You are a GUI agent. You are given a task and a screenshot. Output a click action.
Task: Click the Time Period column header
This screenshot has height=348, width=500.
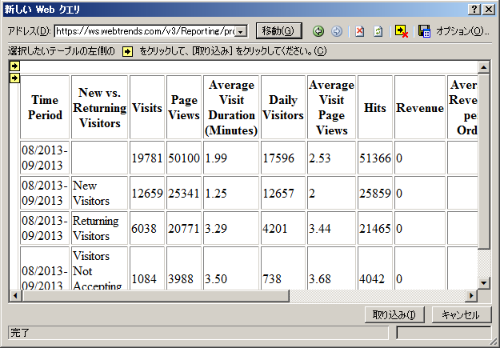click(45, 107)
